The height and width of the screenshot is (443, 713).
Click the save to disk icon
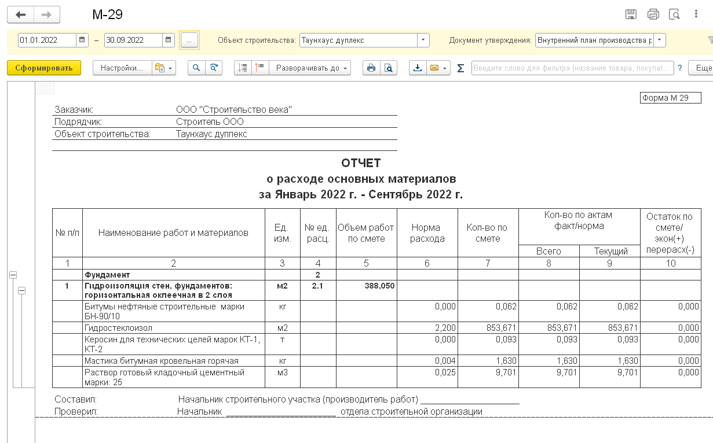(x=631, y=15)
